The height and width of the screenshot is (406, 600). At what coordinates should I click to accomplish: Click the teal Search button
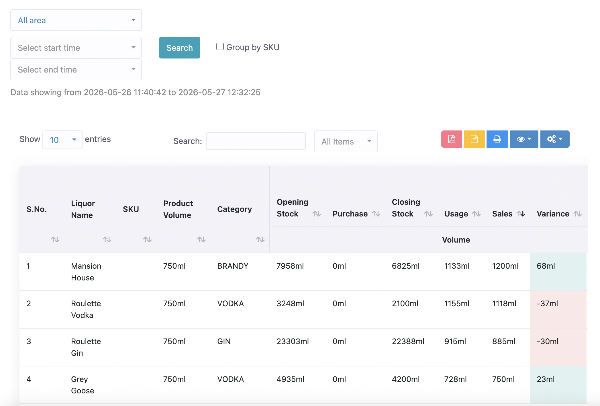coord(180,48)
